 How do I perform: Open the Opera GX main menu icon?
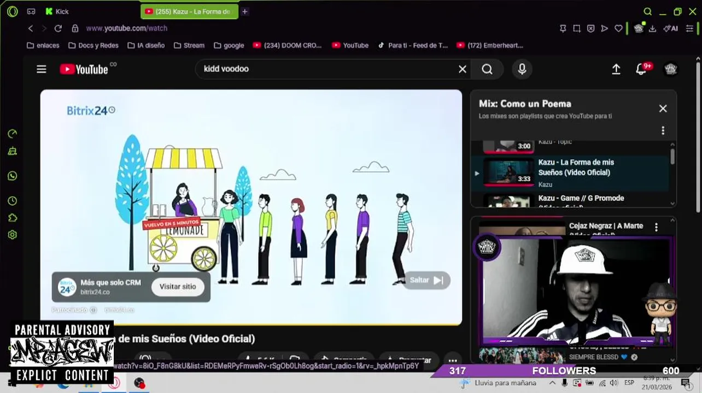(12, 11)
